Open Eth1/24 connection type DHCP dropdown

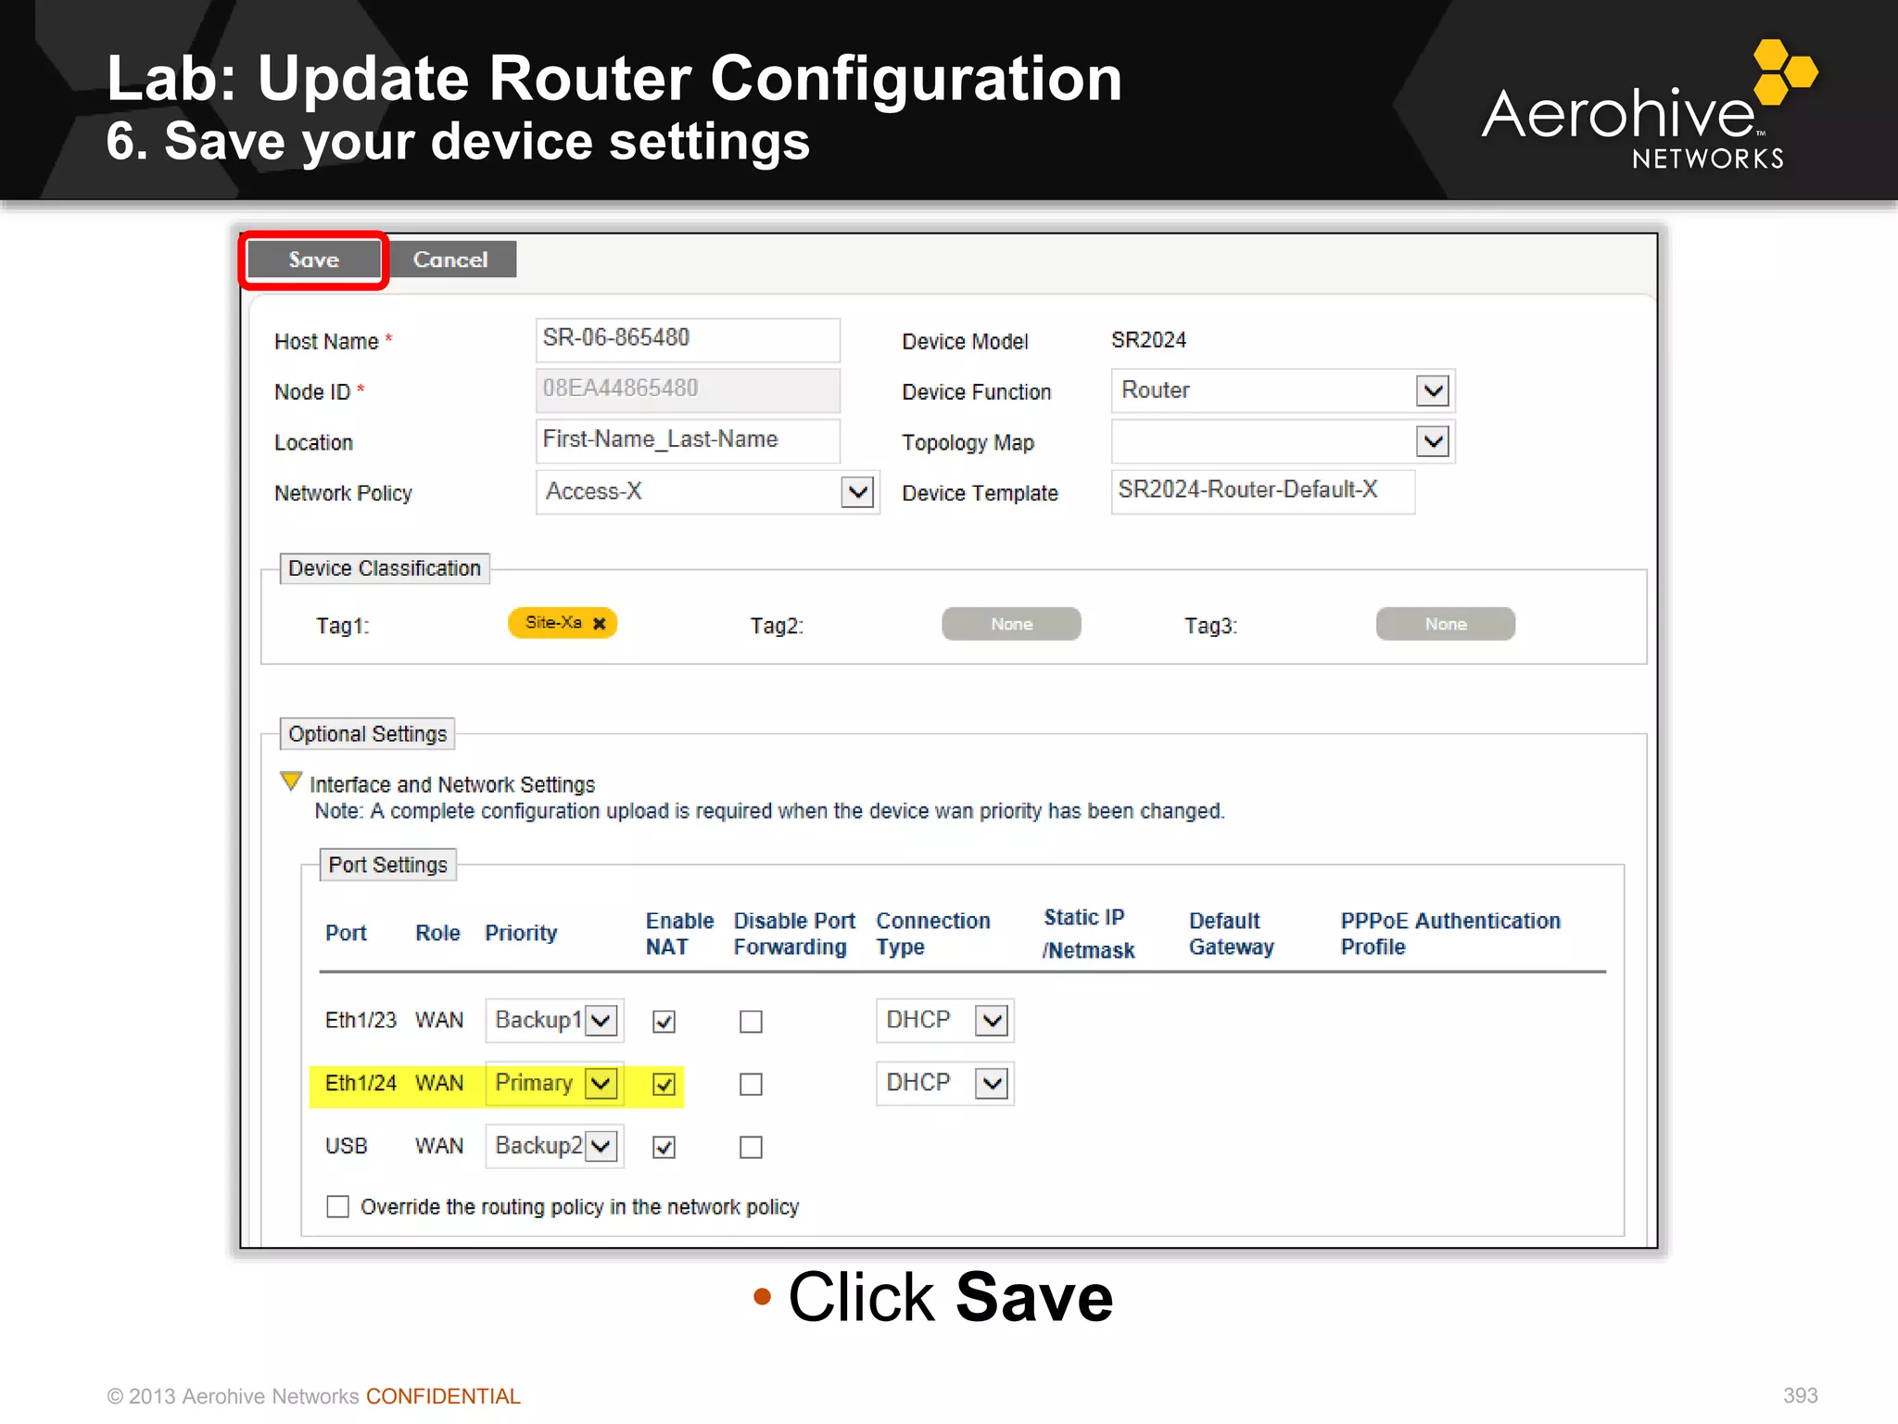[x=945, y=1083]
